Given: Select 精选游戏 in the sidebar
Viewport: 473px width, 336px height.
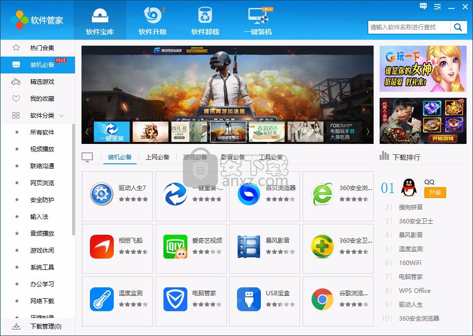Looking at the screenshot, I should (38, 82).
